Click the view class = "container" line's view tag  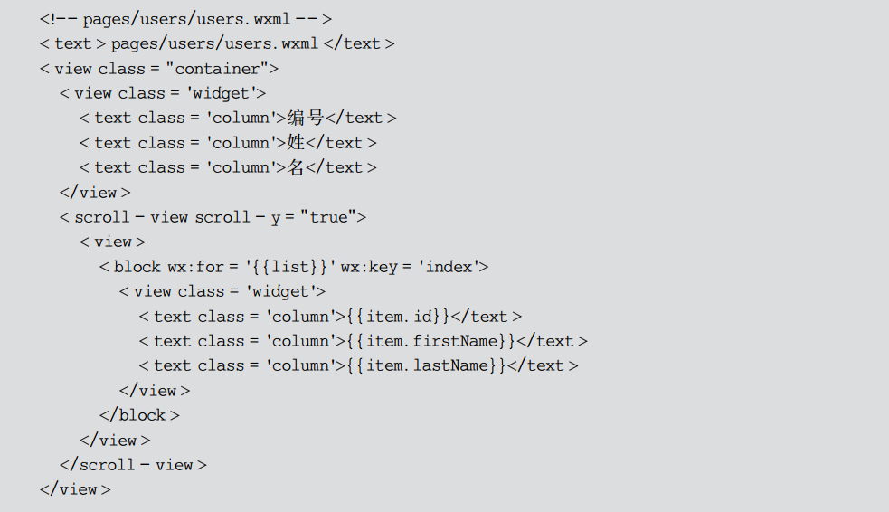[73, 69]
